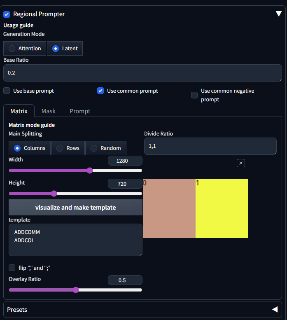This screenshot has height=320, width=287.
Task: Select Latent generation mode
Action: pos(65,48)
